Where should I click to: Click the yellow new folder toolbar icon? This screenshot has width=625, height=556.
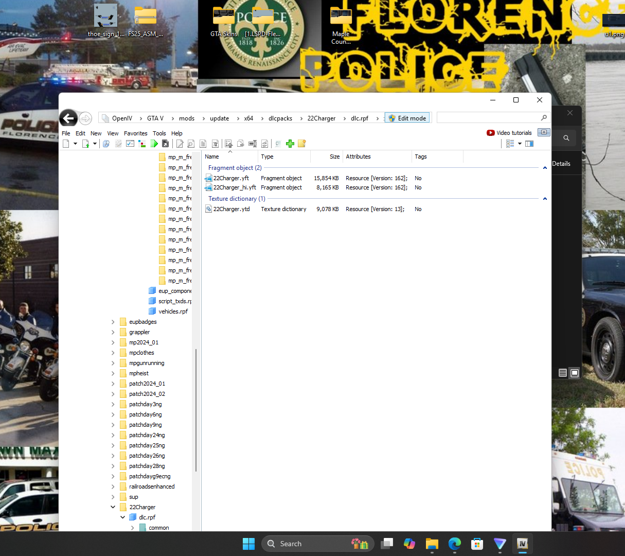coord(302,144)
